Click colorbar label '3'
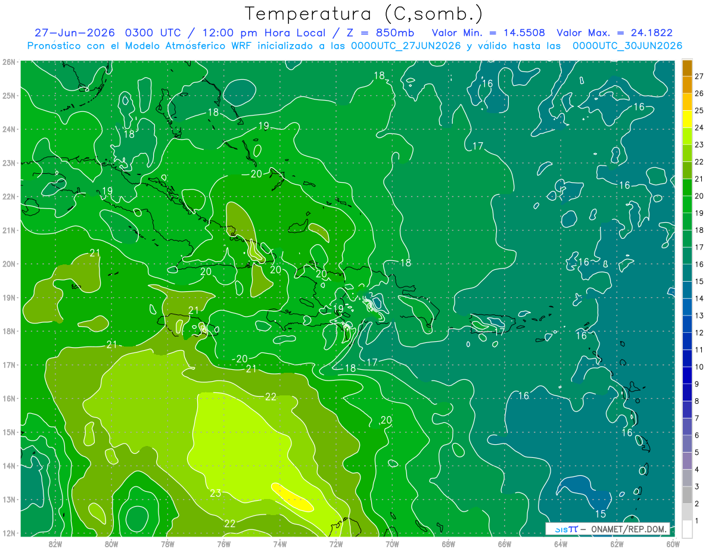This screenshot has width=715, height=552. (x=697, y=486)
